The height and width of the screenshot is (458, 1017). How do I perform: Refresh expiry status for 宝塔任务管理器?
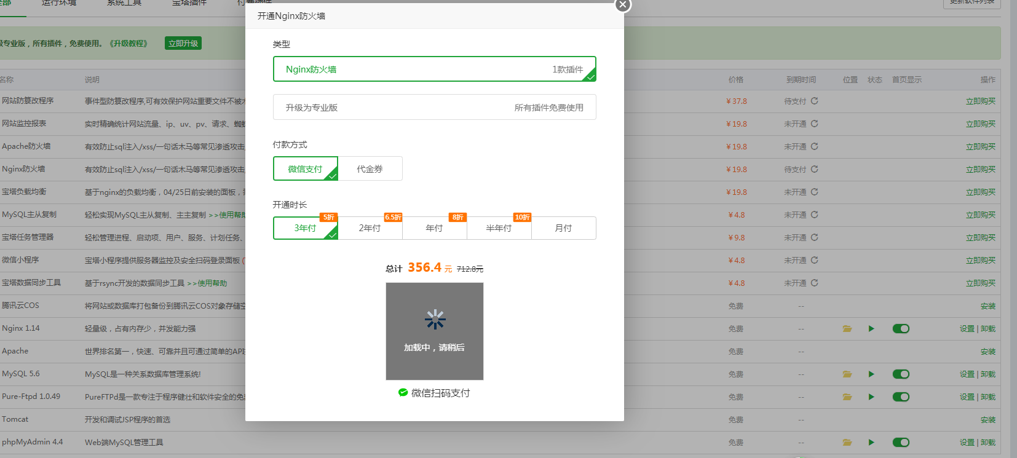tap(814, 237)
